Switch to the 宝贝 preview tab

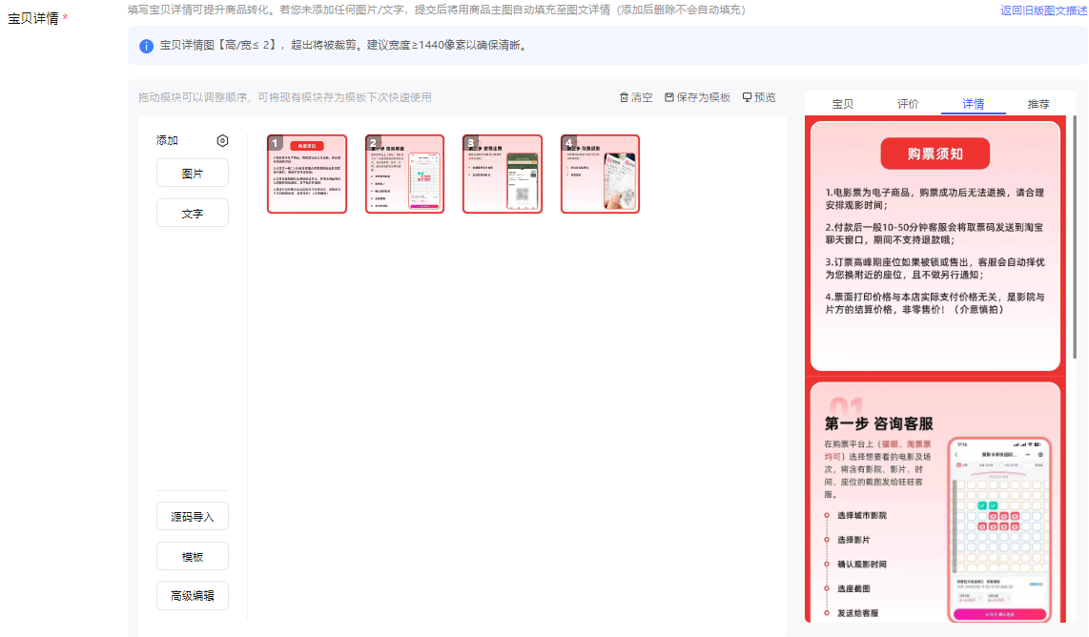click(x=842, y=104)
